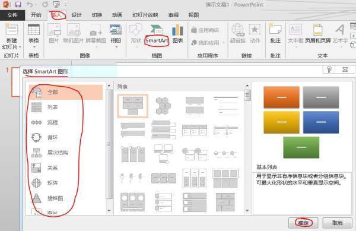Image resolution: width=356 pixels, height=231 pixels.
Task: Click the 相册 icon
Action: click(x=116, y=30)
